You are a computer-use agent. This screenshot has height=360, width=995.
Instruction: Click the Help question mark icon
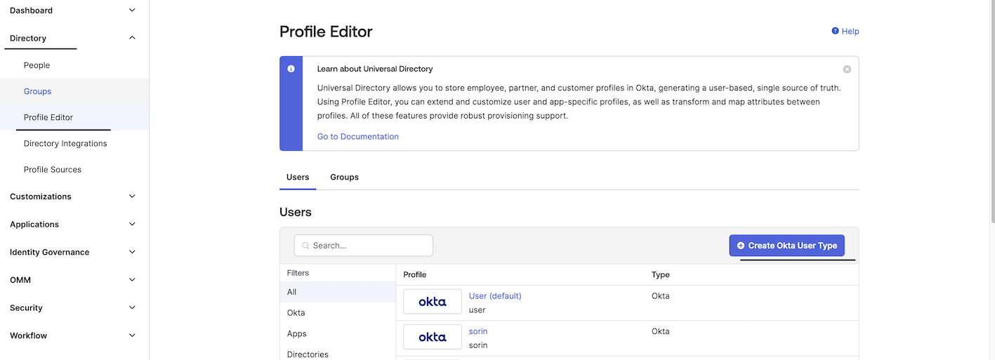(x=835, y=31)
